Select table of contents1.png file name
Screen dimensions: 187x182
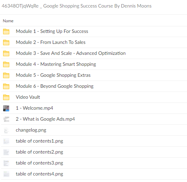(39, 141)
